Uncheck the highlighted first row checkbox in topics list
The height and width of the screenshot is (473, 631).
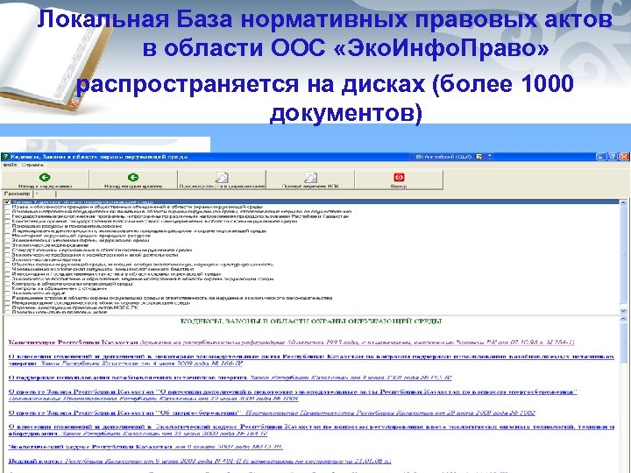click(x=7, y=202)
